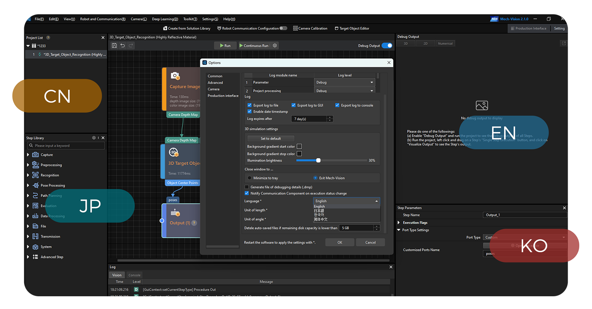Viewport: 592px width, 309px height.
Task: Click the Pose Processing category icon
Action: tap(35, 185)
